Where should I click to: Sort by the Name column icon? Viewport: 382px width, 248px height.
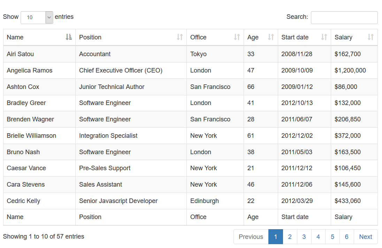click(69, 37)
